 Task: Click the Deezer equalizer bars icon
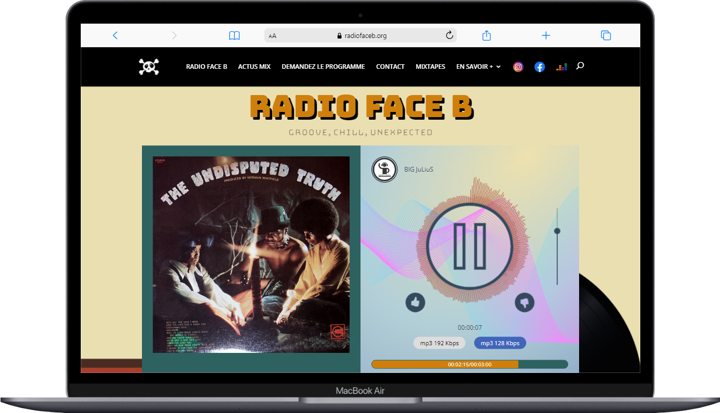pos(562,67)
